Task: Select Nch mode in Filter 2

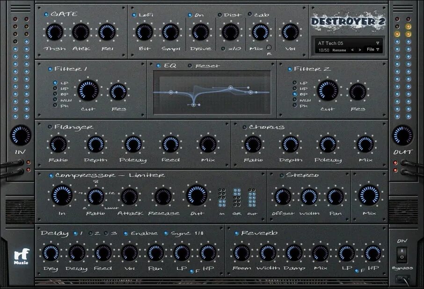Action: pos(295,100)
